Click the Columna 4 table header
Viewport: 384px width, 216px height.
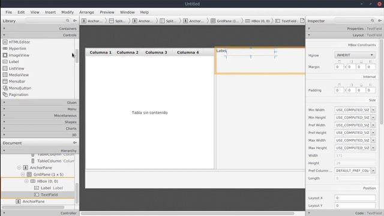pos(188,52)
